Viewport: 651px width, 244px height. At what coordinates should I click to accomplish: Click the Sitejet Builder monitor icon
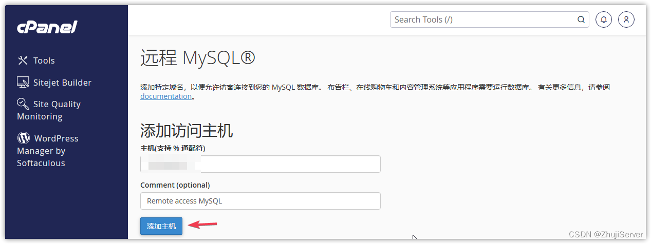(23, 83)
